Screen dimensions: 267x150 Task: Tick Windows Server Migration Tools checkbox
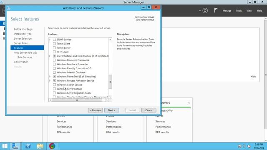tap(54, 93)
